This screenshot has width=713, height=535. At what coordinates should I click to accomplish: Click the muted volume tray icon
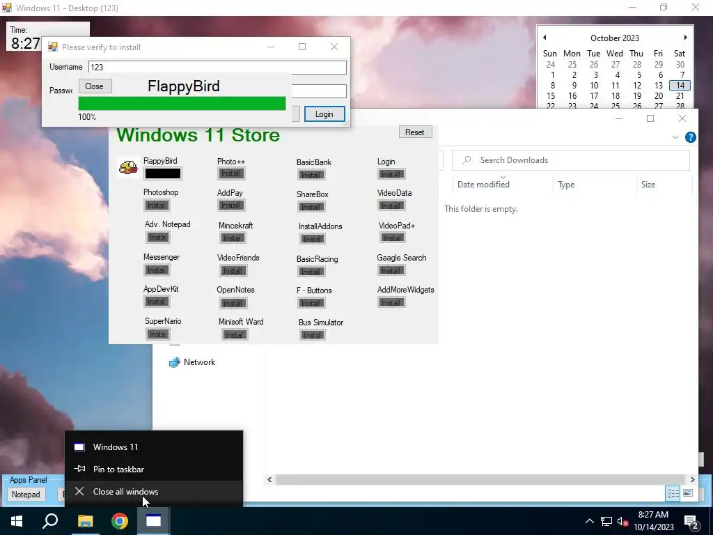(x=623, y=521)
